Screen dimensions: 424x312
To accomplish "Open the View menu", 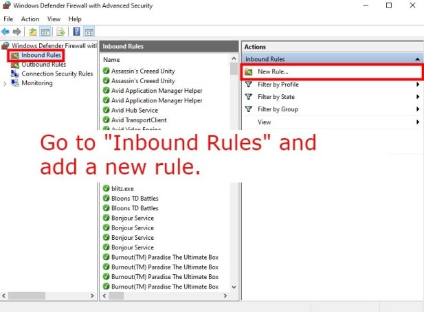I will pyautogui.click(x=54, y=19).
